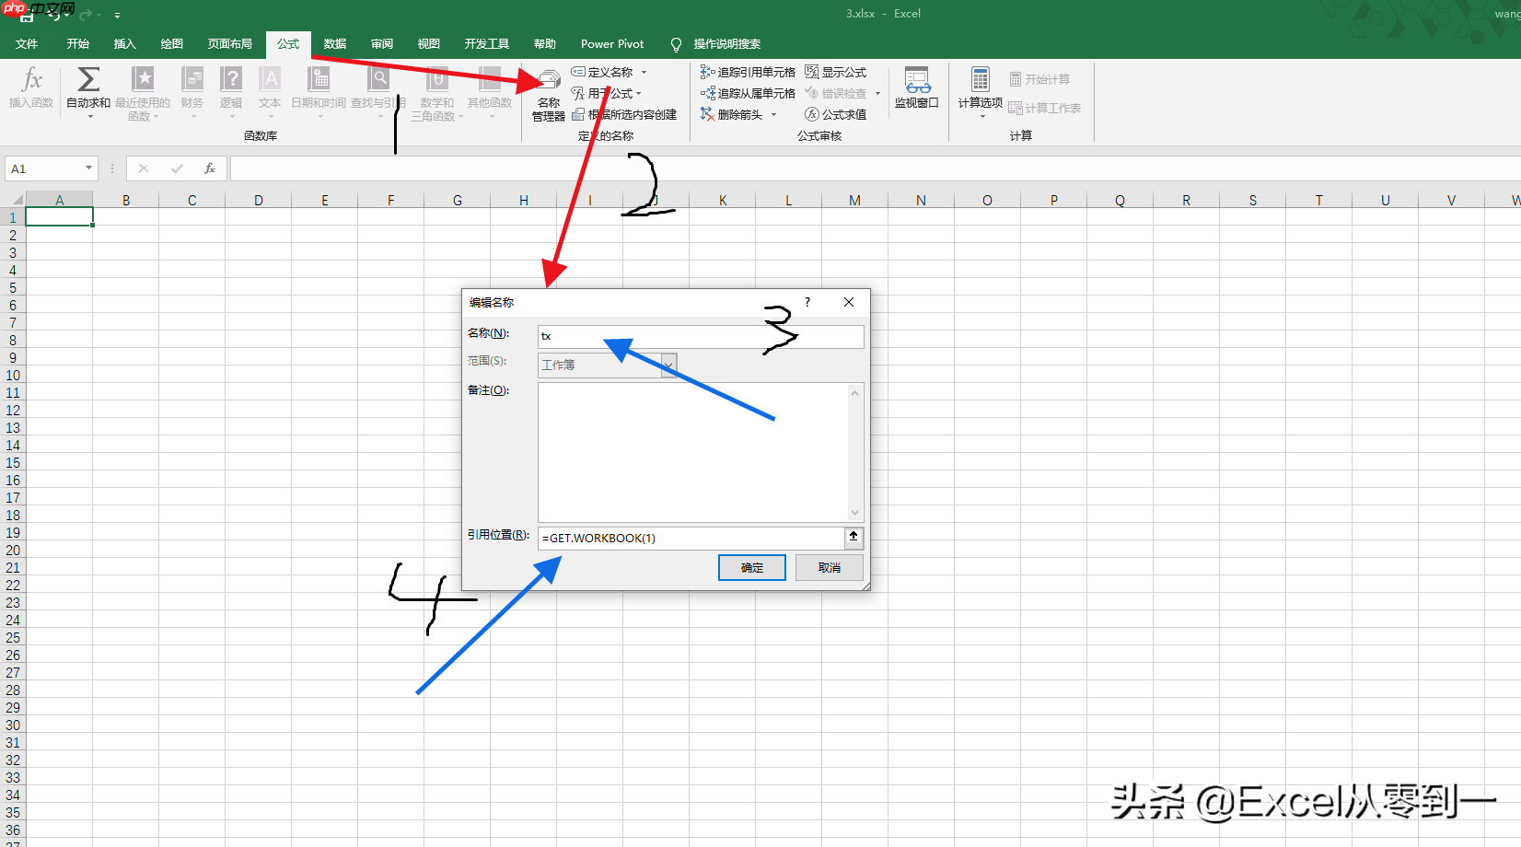Screen dimensions: 1521x847
Task: Open the Remove Arrows (删除箭头) dropdown arrow
Action: pyautogui.click(x=773, y=114)
